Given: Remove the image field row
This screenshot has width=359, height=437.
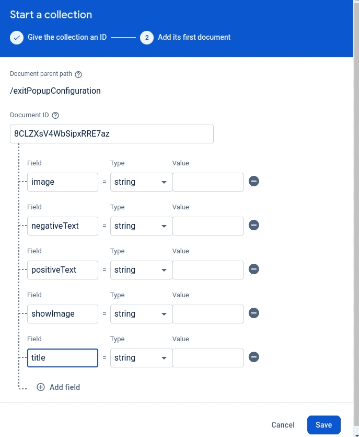Looking at the screenshot, I should click(254, 182).
